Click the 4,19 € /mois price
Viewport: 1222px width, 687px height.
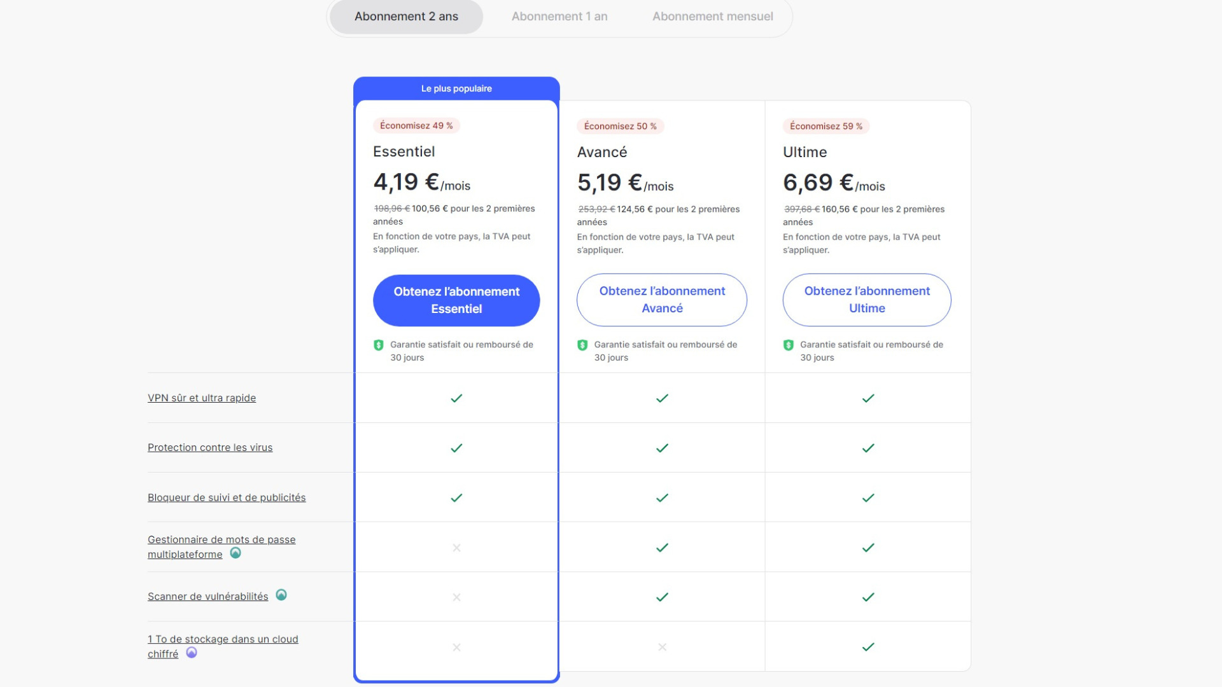click(421, 182)
